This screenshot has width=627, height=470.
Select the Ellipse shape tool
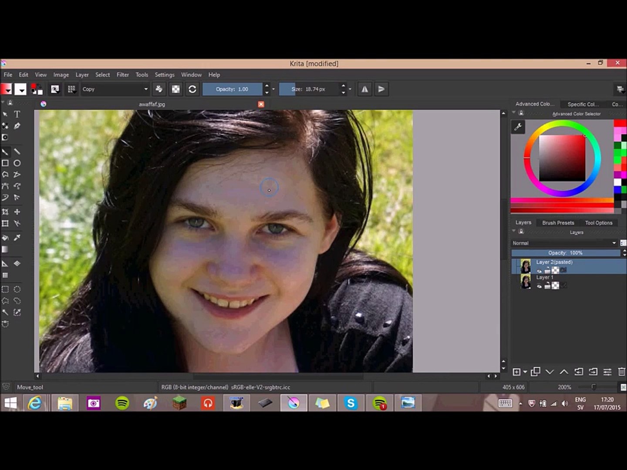tap(17, 163)
